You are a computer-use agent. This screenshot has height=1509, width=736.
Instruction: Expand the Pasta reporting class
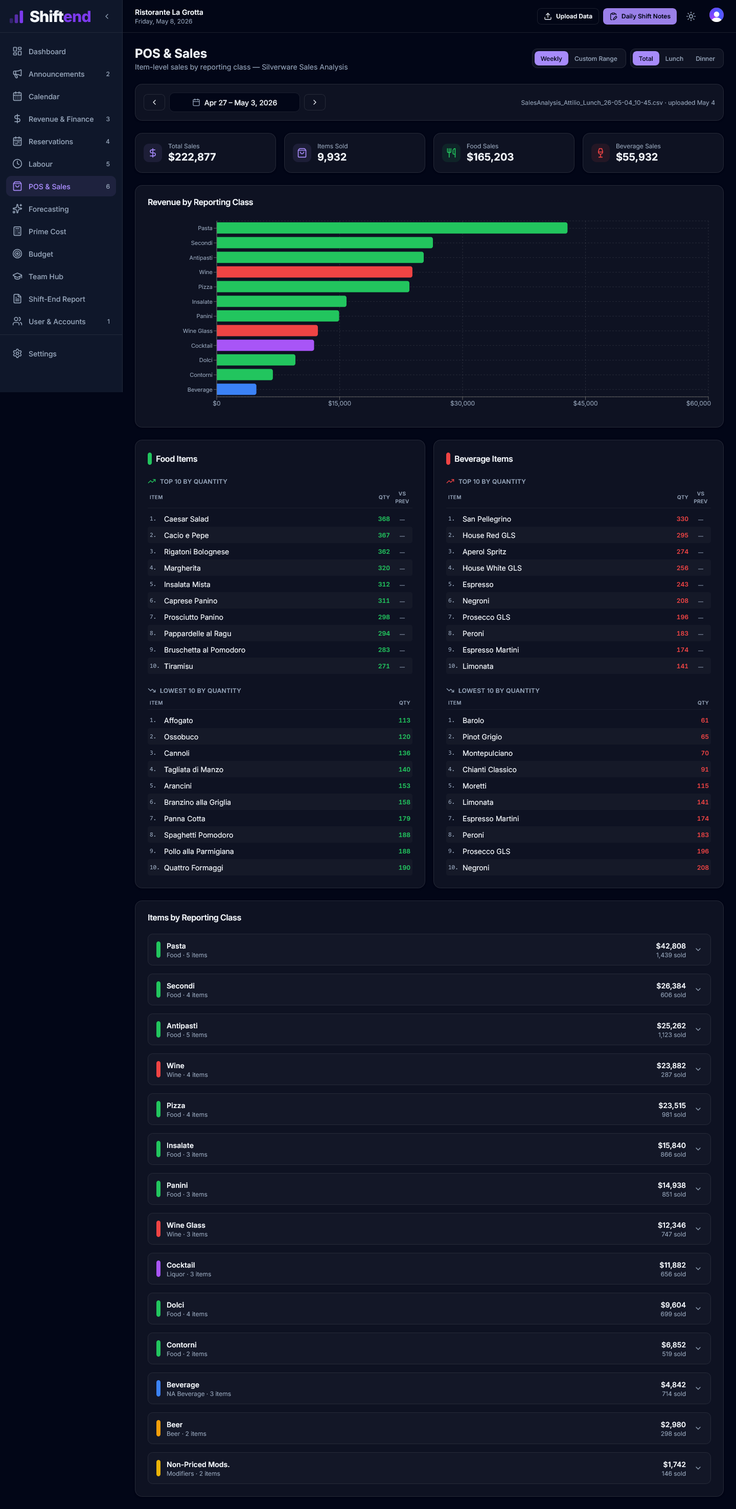429,950
